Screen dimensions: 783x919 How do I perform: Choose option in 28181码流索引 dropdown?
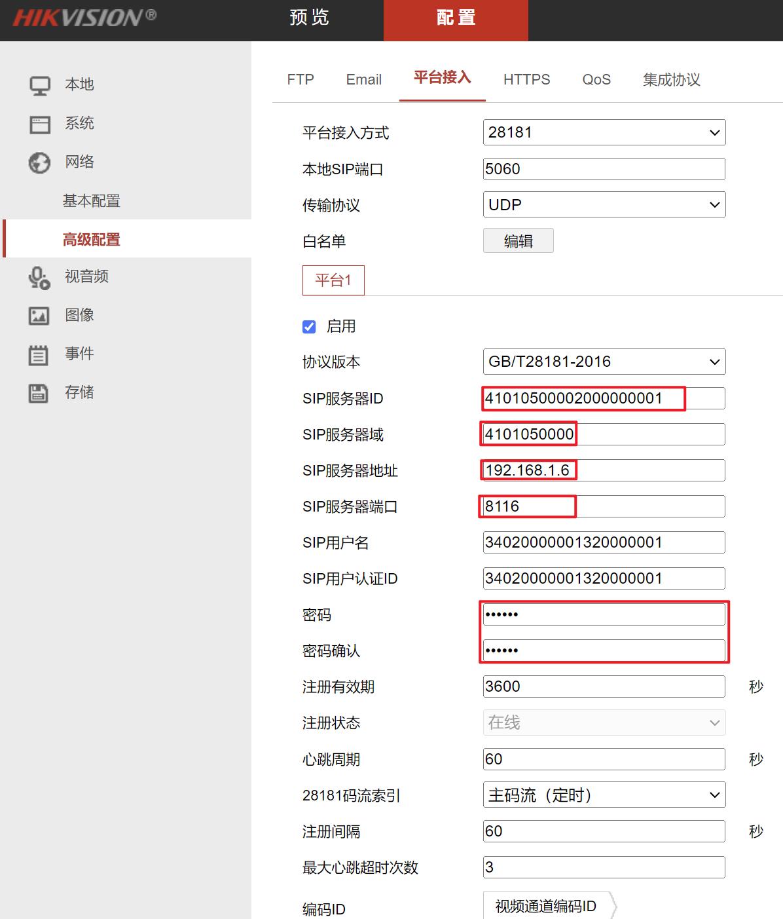(604, 795)
